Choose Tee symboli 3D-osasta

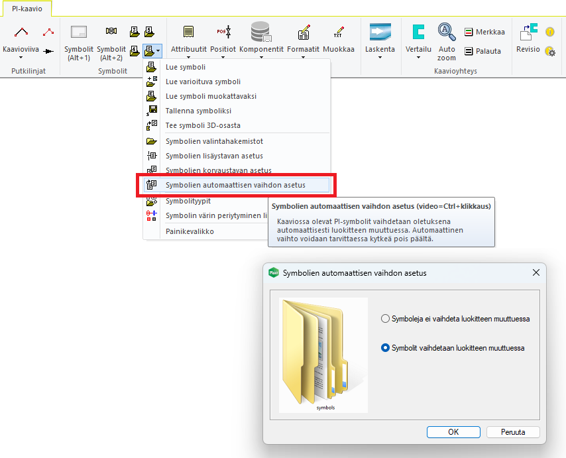point(237,125)
